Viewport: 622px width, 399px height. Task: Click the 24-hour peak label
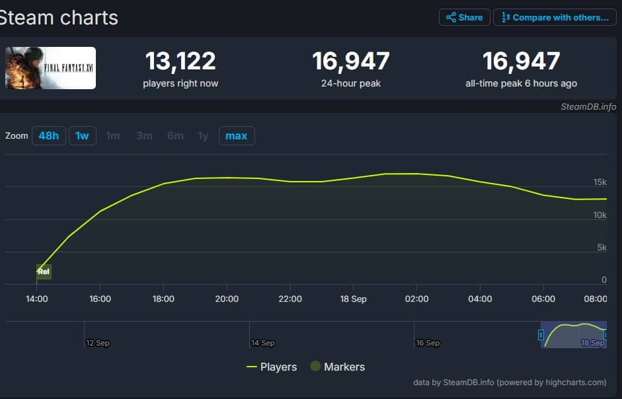[x=351, y=84]
